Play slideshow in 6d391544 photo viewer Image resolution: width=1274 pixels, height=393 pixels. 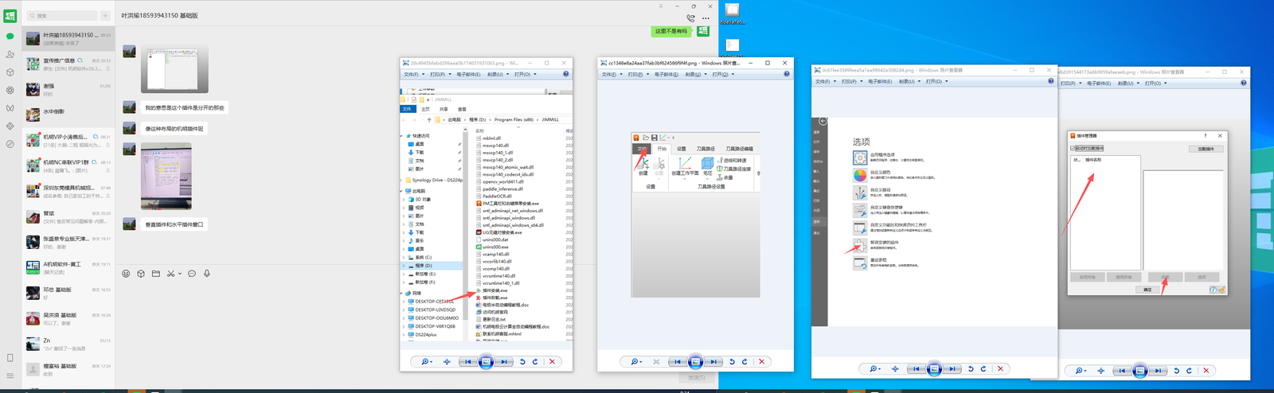(1139, 370)
